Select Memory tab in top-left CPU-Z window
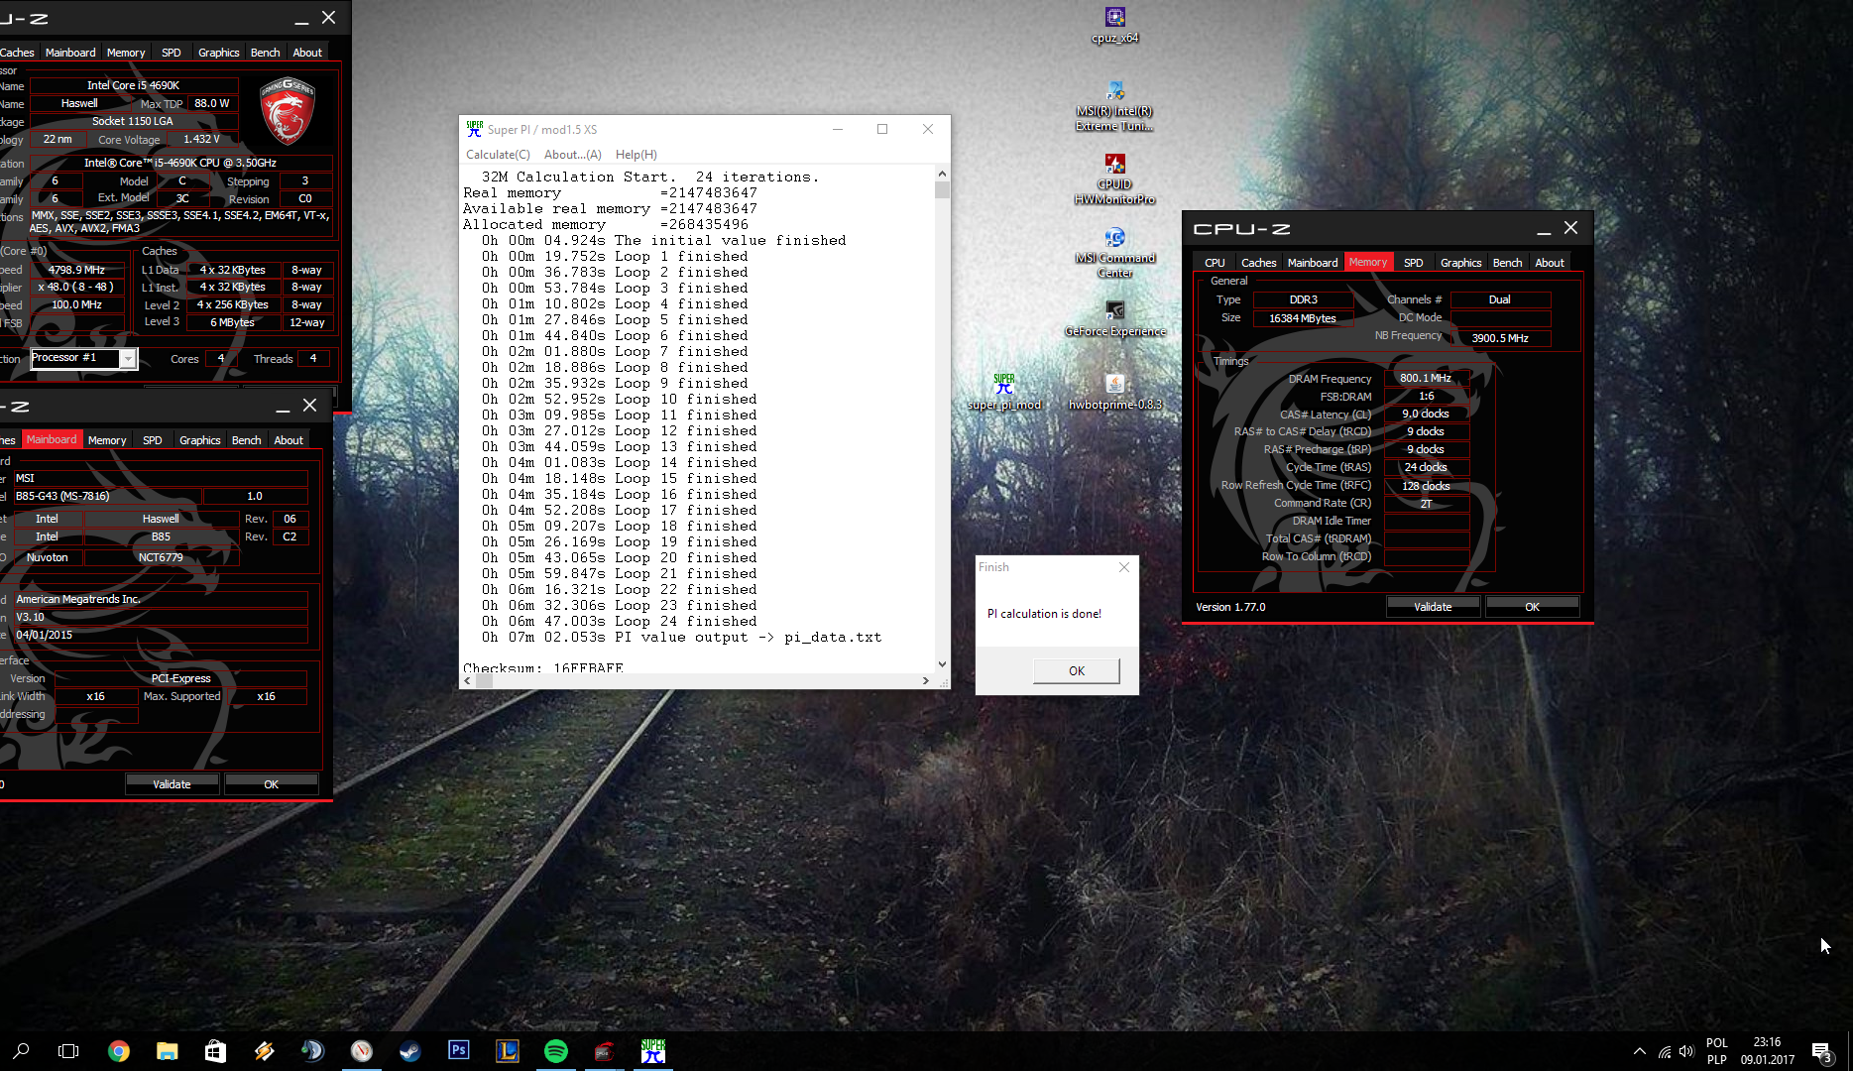1853x1071 pixels. pyautogui.click(x=126, y=53)
